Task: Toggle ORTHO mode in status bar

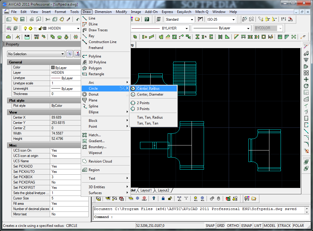Action: pyautogui.click(x=233, y=226)
